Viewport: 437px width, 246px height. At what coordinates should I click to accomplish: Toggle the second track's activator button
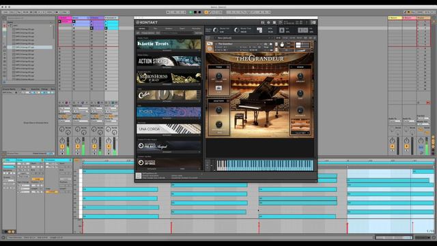click(78, 146)
